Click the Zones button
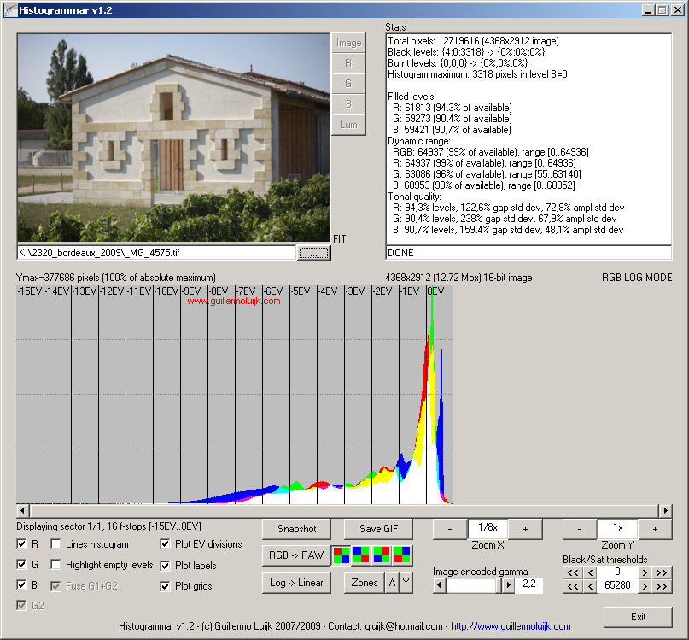This screenshot has width=689, height=640. click(365, 583)
